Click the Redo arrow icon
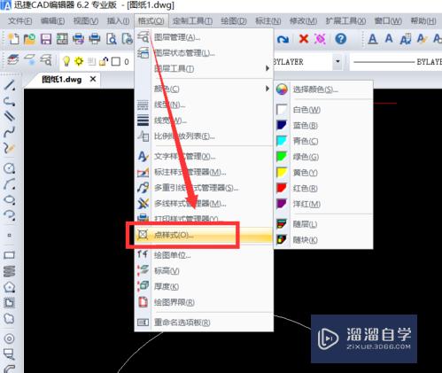This screenshot has width=442, height=373. click(283, 39)
